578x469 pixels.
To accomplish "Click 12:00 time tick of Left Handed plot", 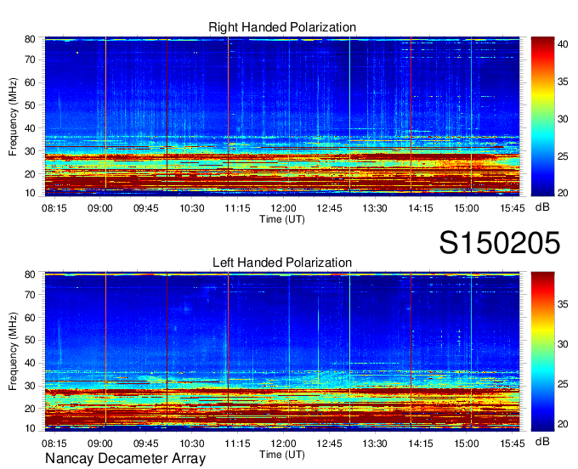I will [x=283, y=444].
